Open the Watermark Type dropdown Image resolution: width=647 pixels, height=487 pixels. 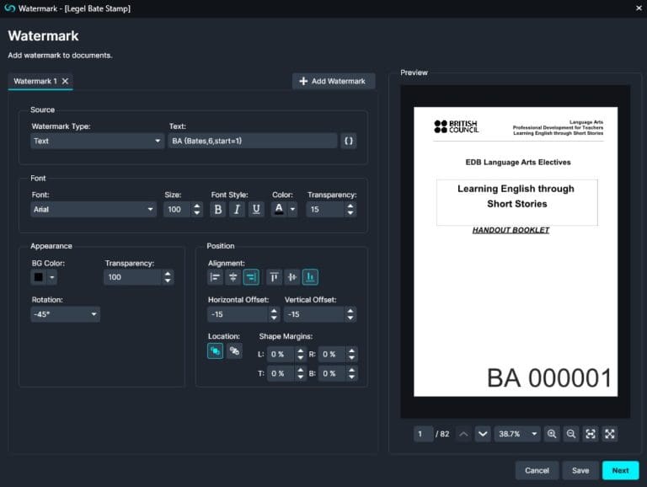point(97,142)
